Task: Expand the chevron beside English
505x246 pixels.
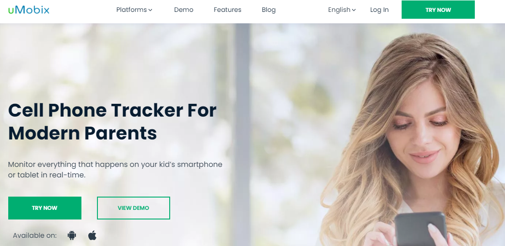Action: [354, 10]
